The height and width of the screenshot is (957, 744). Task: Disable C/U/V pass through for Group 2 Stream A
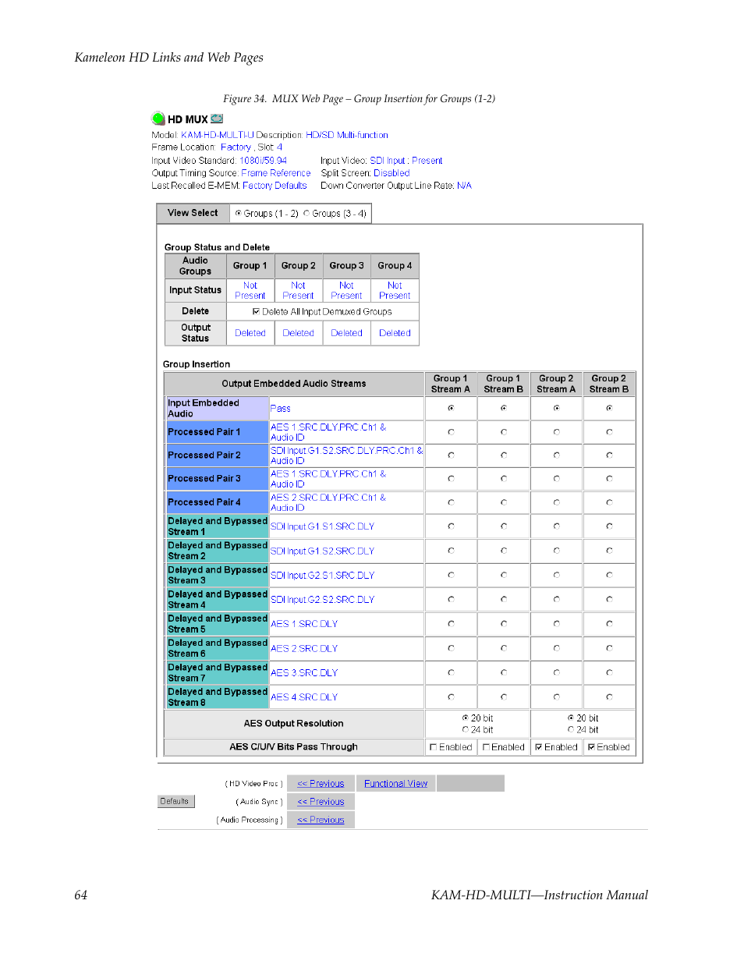[x=539, y=747]
